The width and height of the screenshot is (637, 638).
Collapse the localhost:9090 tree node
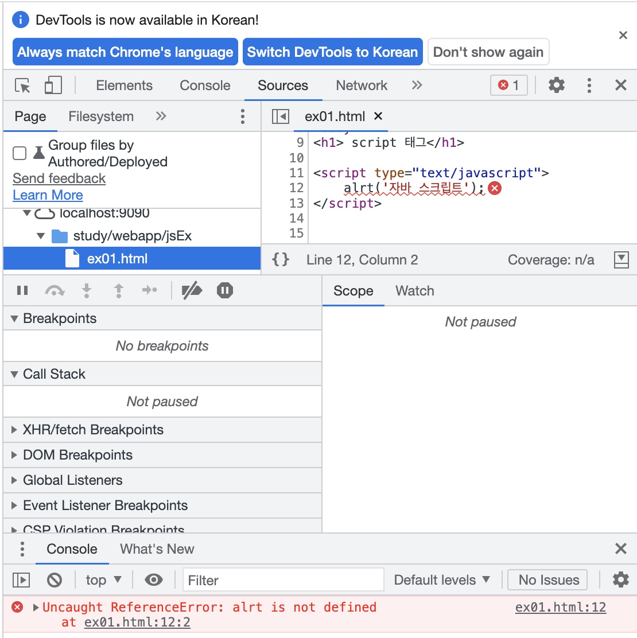point(27,213)
